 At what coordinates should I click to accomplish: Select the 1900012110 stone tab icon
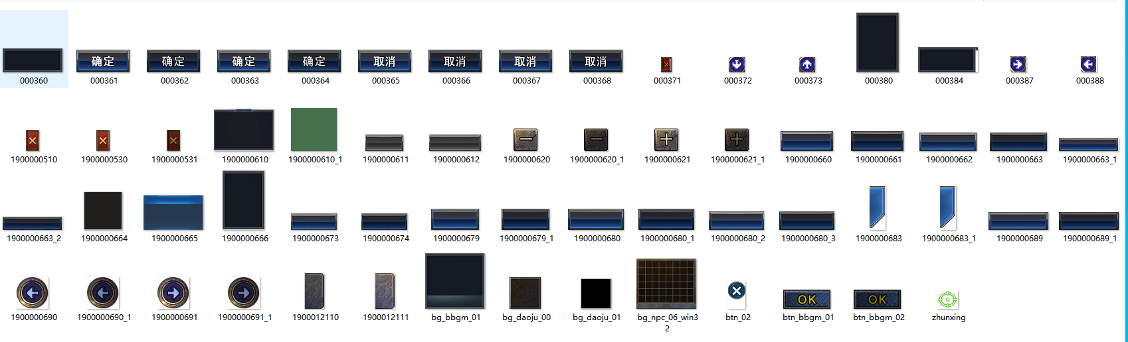(x=314, y=291)
